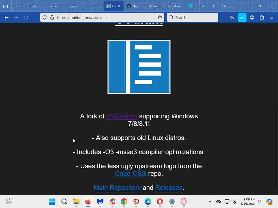Open the clock showing 9:09 PM
Viewport: 278px width, 208px height.
pos(248,201)
